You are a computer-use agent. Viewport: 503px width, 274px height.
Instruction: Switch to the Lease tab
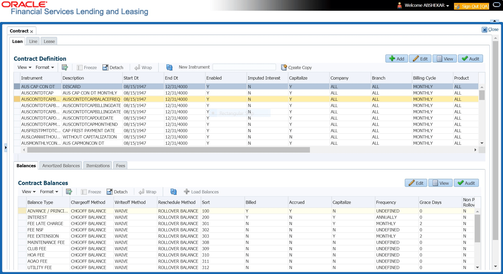(x=49, y=41)
